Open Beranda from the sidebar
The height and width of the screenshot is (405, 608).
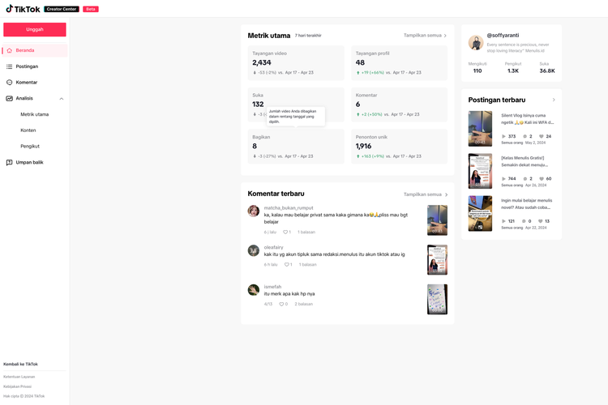(24, 50)
